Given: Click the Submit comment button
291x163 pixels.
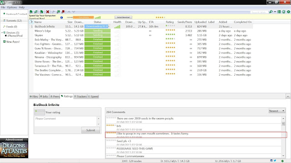Looking at the screenshot, I should (x=90, y=130).
